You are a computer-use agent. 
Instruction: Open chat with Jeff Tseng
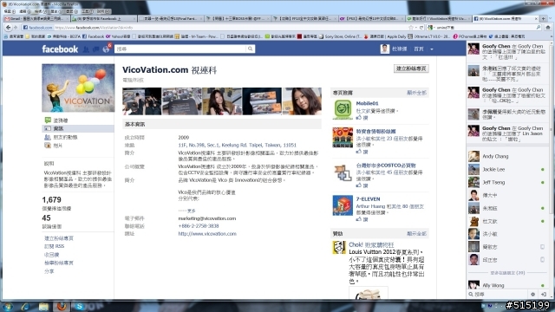(507, 183)
